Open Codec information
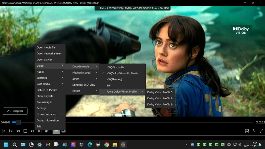The width and height of the screenshot is (265, 149). coord(50,120)
